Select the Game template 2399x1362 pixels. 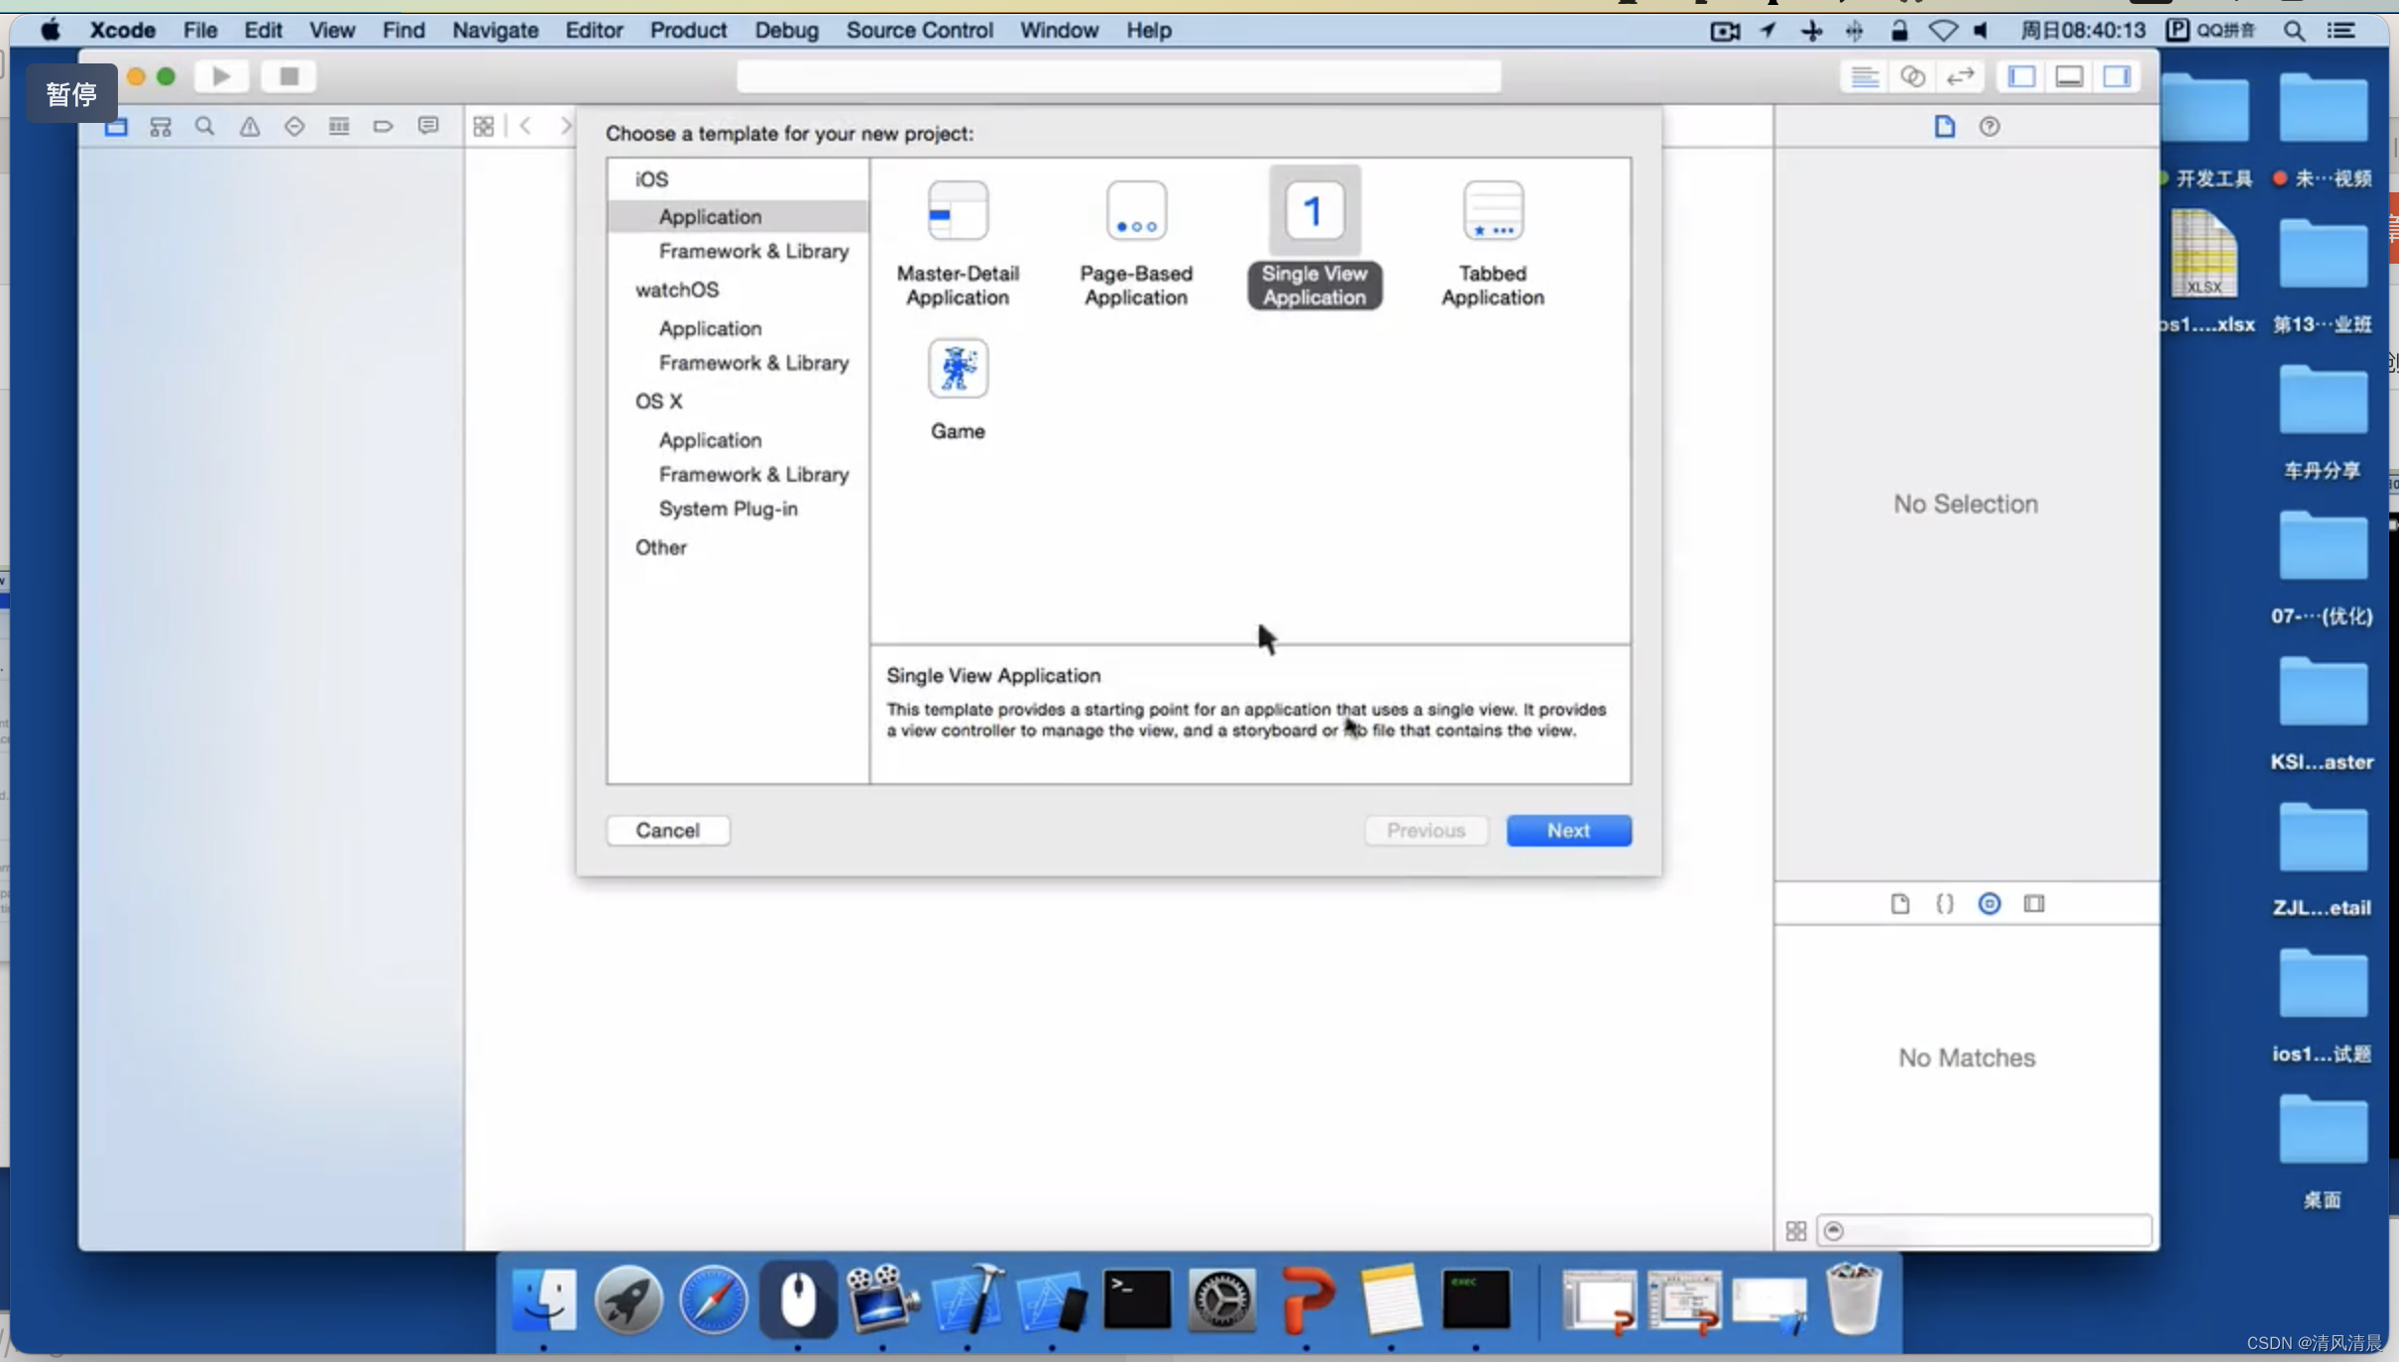(958, 390)
